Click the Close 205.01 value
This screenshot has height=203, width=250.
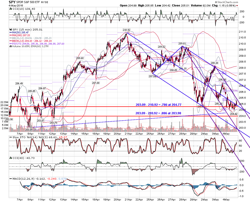[181, 5]
